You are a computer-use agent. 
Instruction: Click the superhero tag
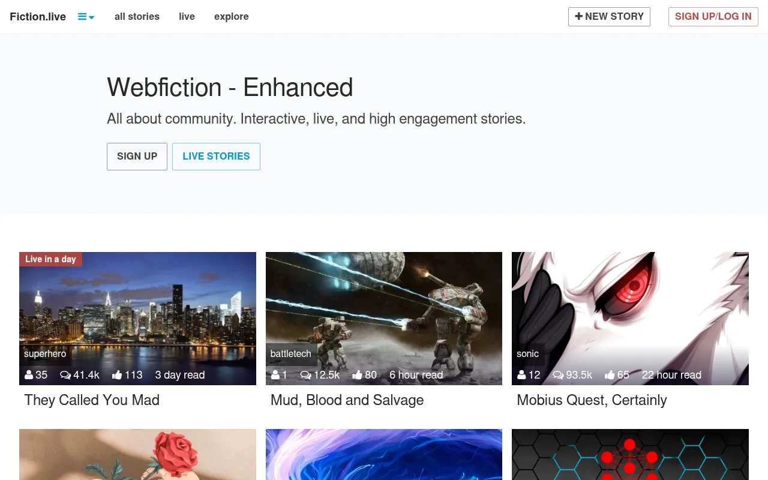click(45, 354)
